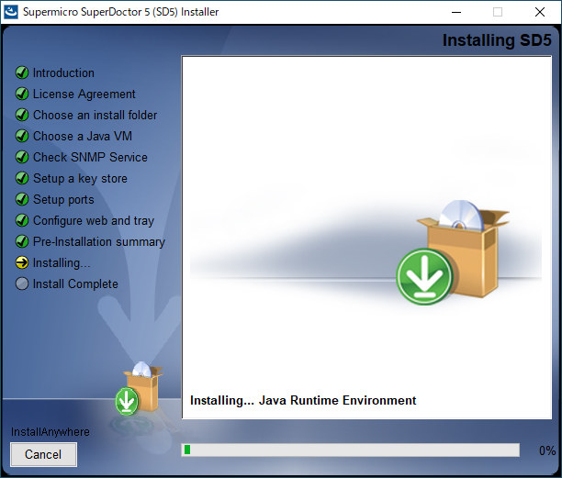
Task: Minimize the installer window
Action: click(456, 12)
